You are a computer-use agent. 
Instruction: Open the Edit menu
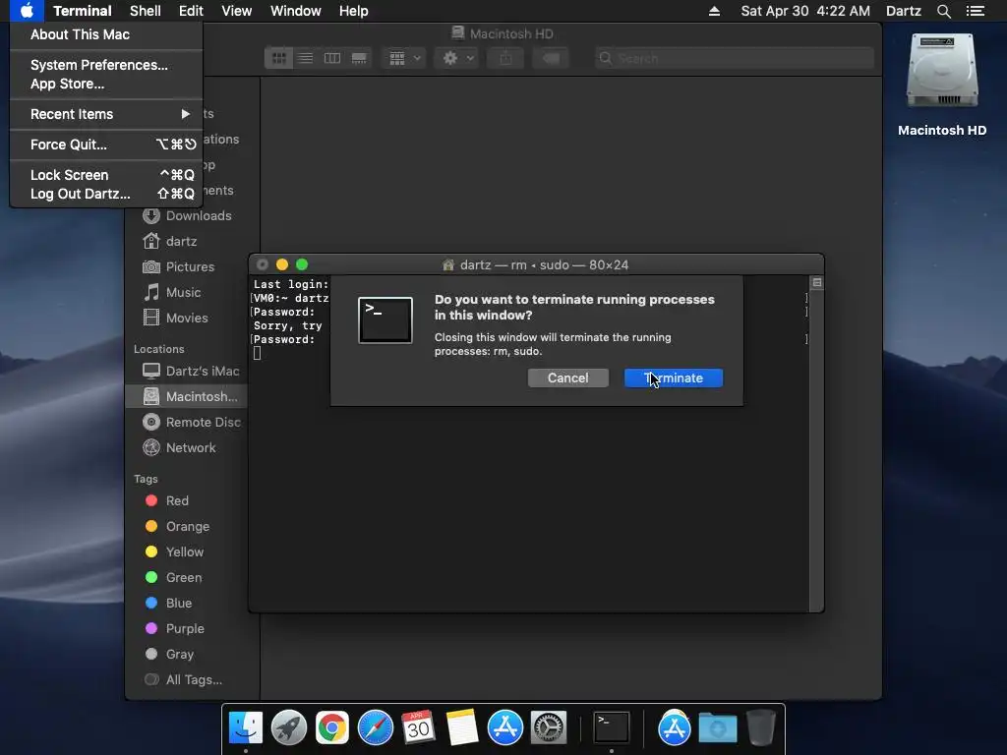click(x=191, y=11)
